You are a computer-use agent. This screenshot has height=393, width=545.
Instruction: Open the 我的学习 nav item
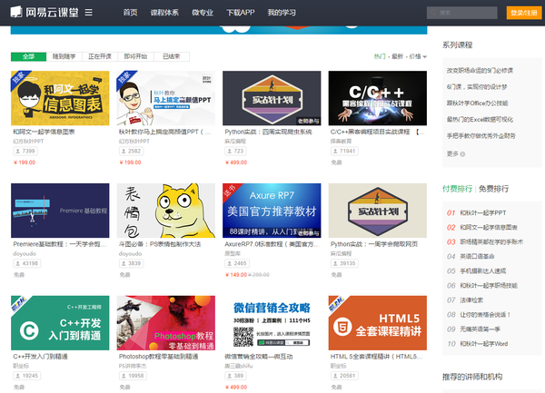(282, 13)
